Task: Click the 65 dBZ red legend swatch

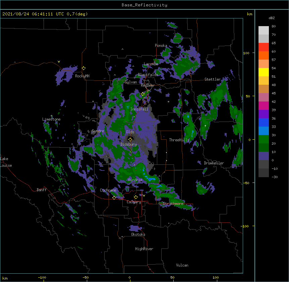Action: pos(264,47)
